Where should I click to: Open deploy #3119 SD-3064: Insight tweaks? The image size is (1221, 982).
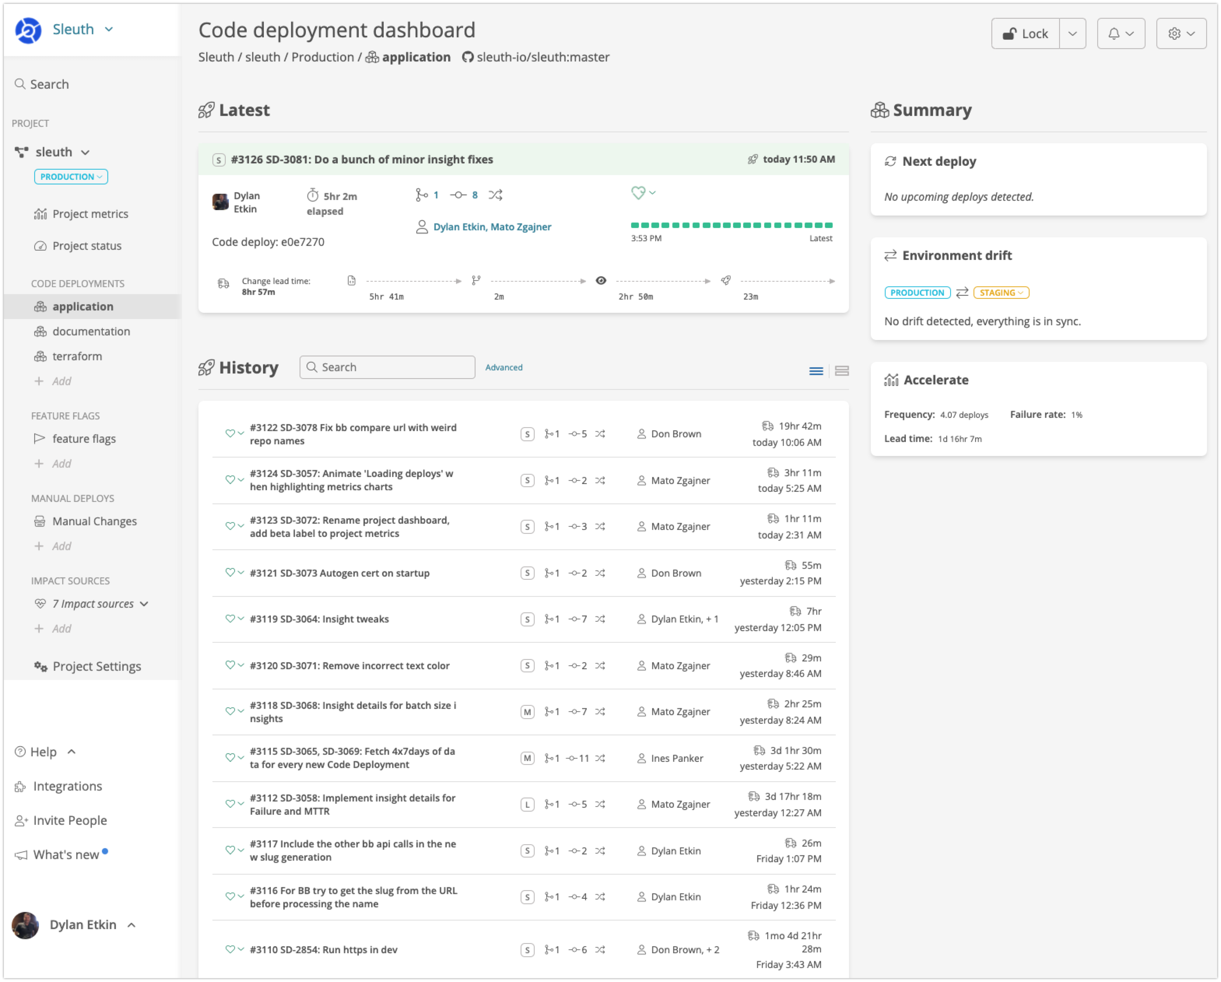click(x=319, y=619)
